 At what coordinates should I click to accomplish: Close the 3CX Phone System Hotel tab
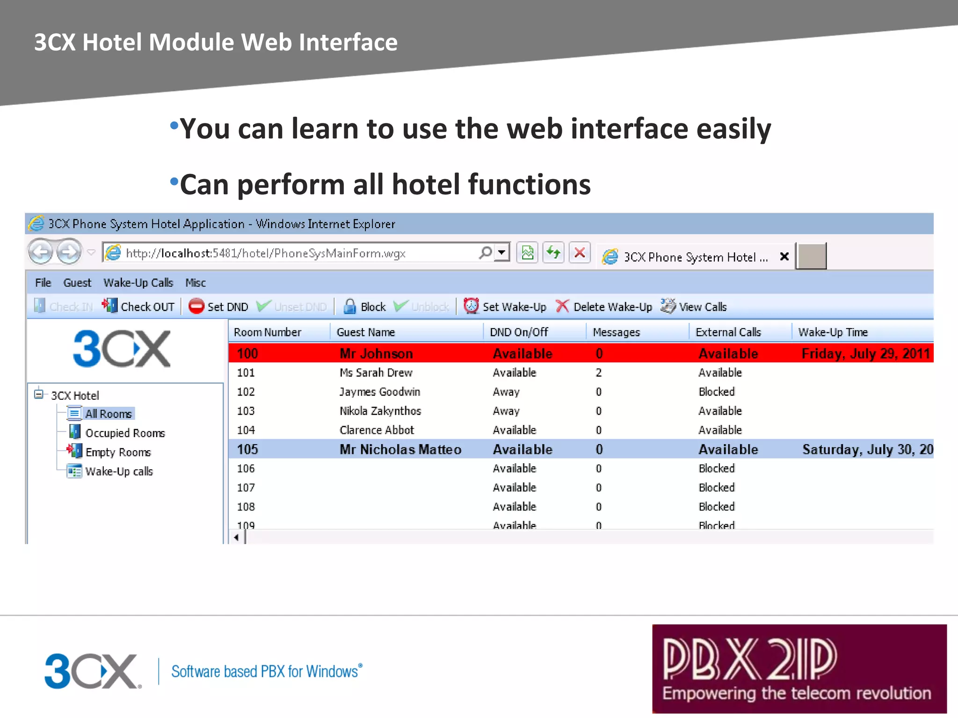784,256
